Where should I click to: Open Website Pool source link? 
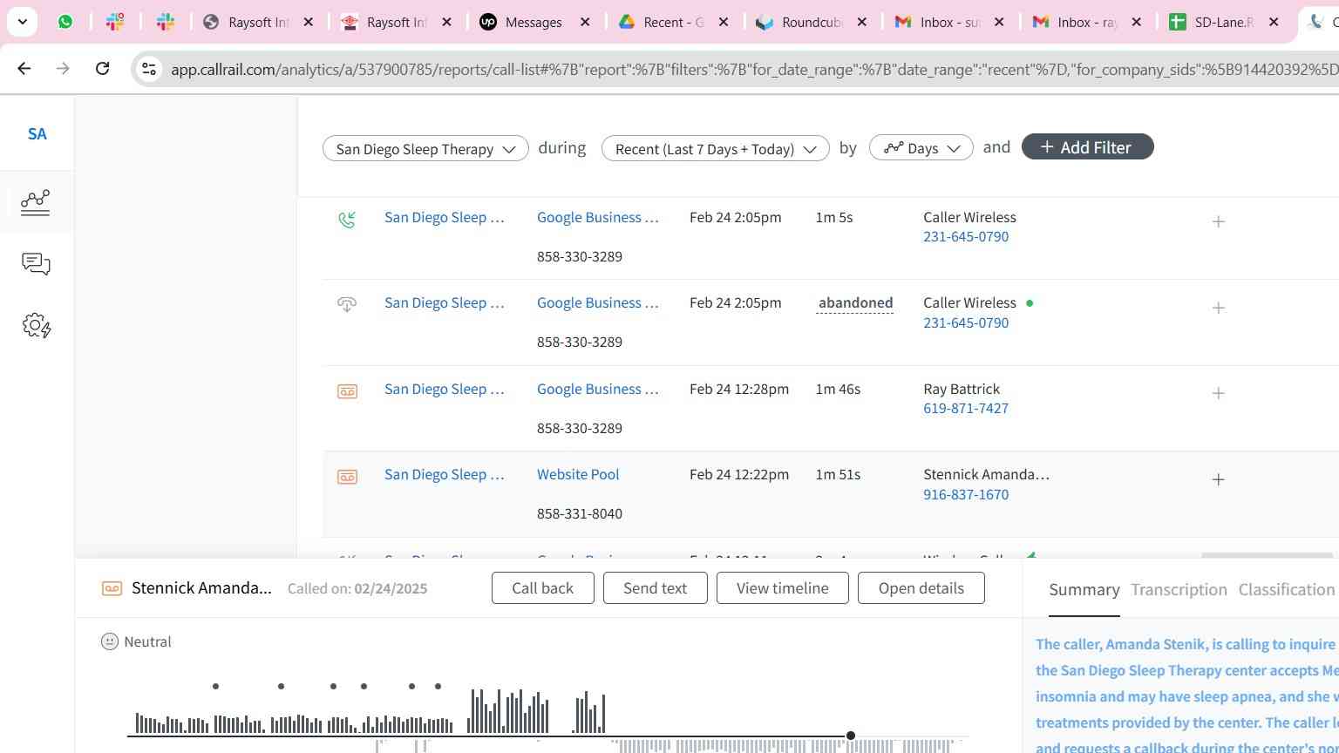[x=578, y=475]
